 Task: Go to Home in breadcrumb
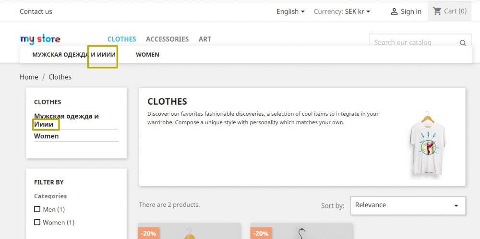pyautogui.click(x=29, y=77)
